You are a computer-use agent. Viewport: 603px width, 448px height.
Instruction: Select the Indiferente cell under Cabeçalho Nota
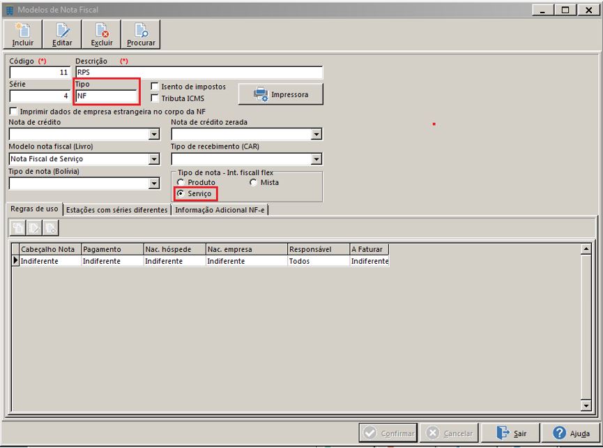pos(50,261)
